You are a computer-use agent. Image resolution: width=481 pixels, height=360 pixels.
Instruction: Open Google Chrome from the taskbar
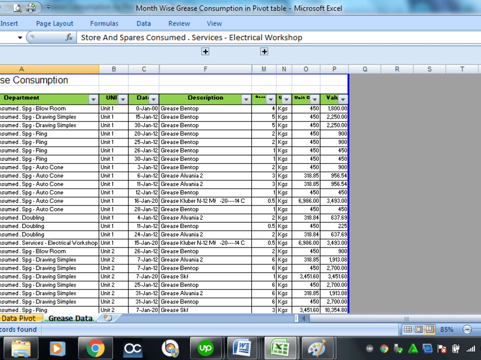click(95, 348)
